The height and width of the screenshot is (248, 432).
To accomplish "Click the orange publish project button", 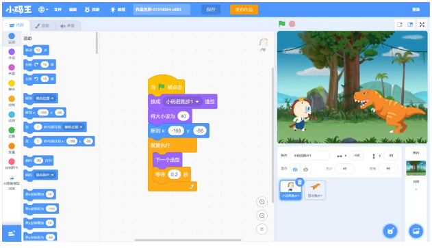I will click(x=244, y=10).
